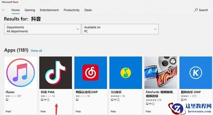Switch to the Gaming tab
The height and width of the screenshot is (115, 213).
click(30, 10)
